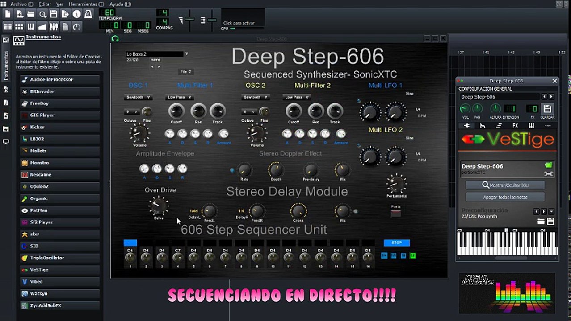Open the File dropdown in Deep Step-606
Viewport: 571px width, 321px height.
coord(185,72)
